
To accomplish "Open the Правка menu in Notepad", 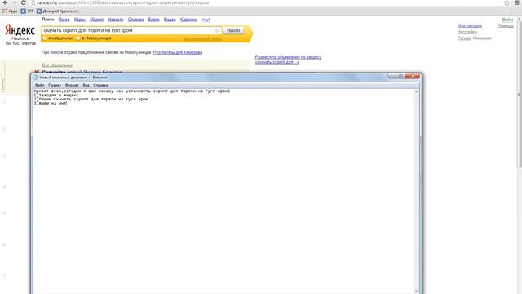I will pos(55,85).
